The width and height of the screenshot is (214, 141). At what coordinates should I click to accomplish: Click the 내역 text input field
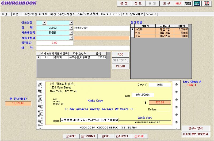(x=83, y=48)
